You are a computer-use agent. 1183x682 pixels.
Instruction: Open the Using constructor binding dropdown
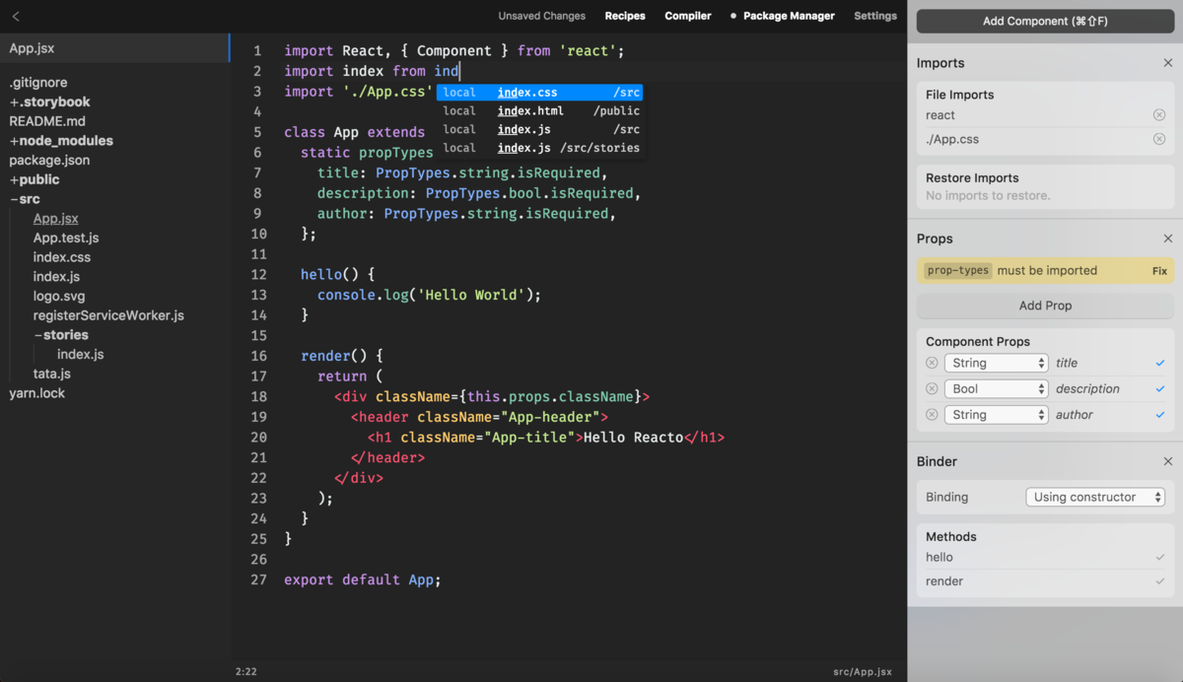click(x=1095, y=497)
